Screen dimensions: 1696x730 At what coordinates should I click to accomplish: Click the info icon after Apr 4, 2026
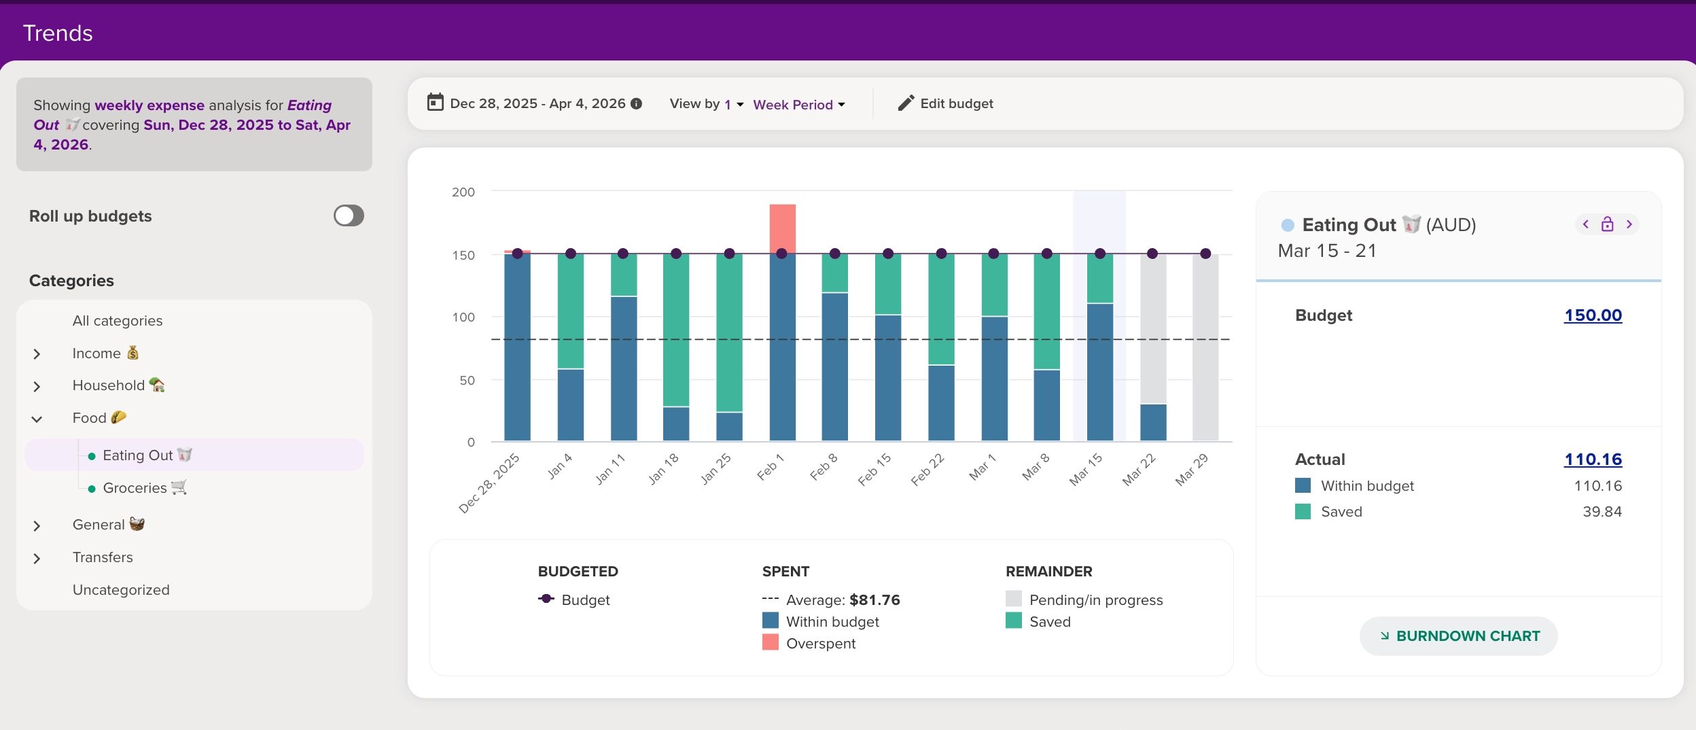(x=636, y=104)
